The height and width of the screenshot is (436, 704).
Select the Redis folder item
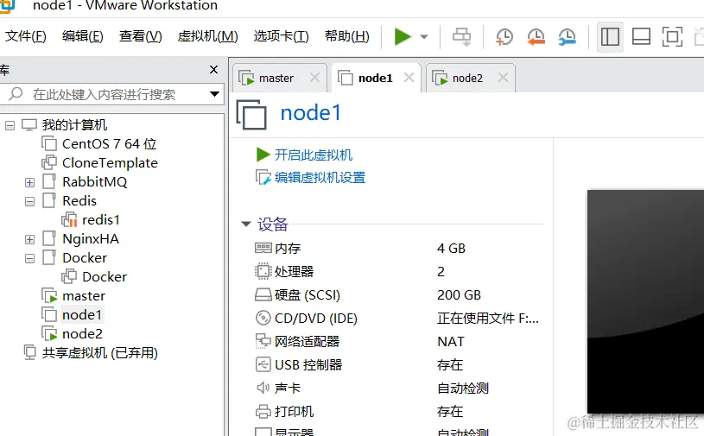[x=79, y=200]
